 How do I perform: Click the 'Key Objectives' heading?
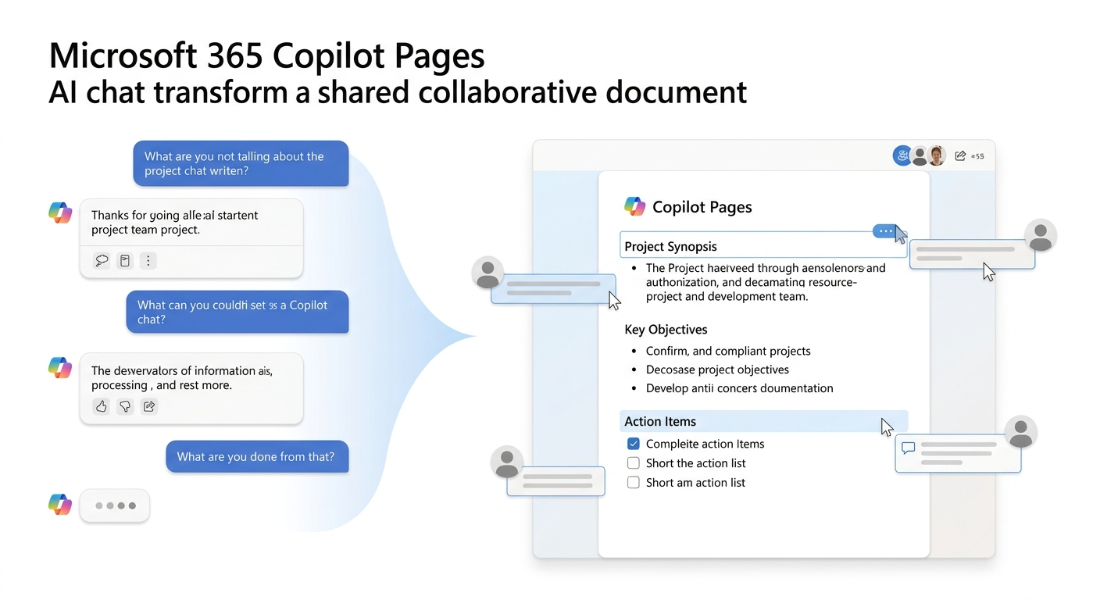pyautogui.click(x=666, y=330)
